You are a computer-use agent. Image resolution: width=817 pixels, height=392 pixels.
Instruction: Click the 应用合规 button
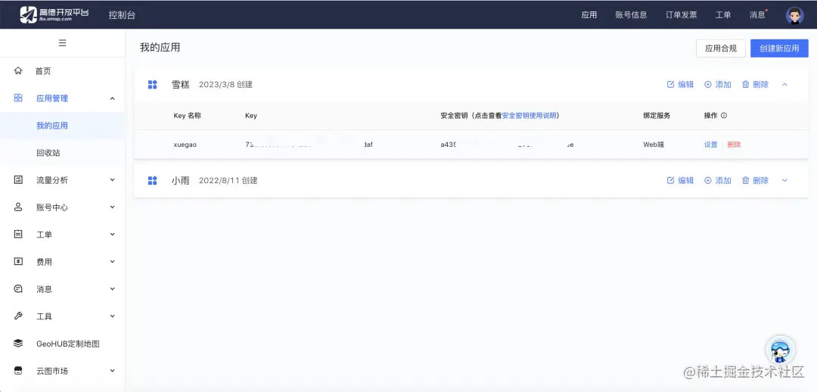721,48
